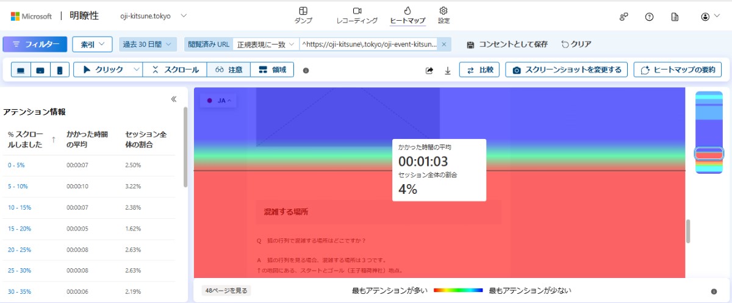
Task: Click the フィルター button
Action: [35, 44]
